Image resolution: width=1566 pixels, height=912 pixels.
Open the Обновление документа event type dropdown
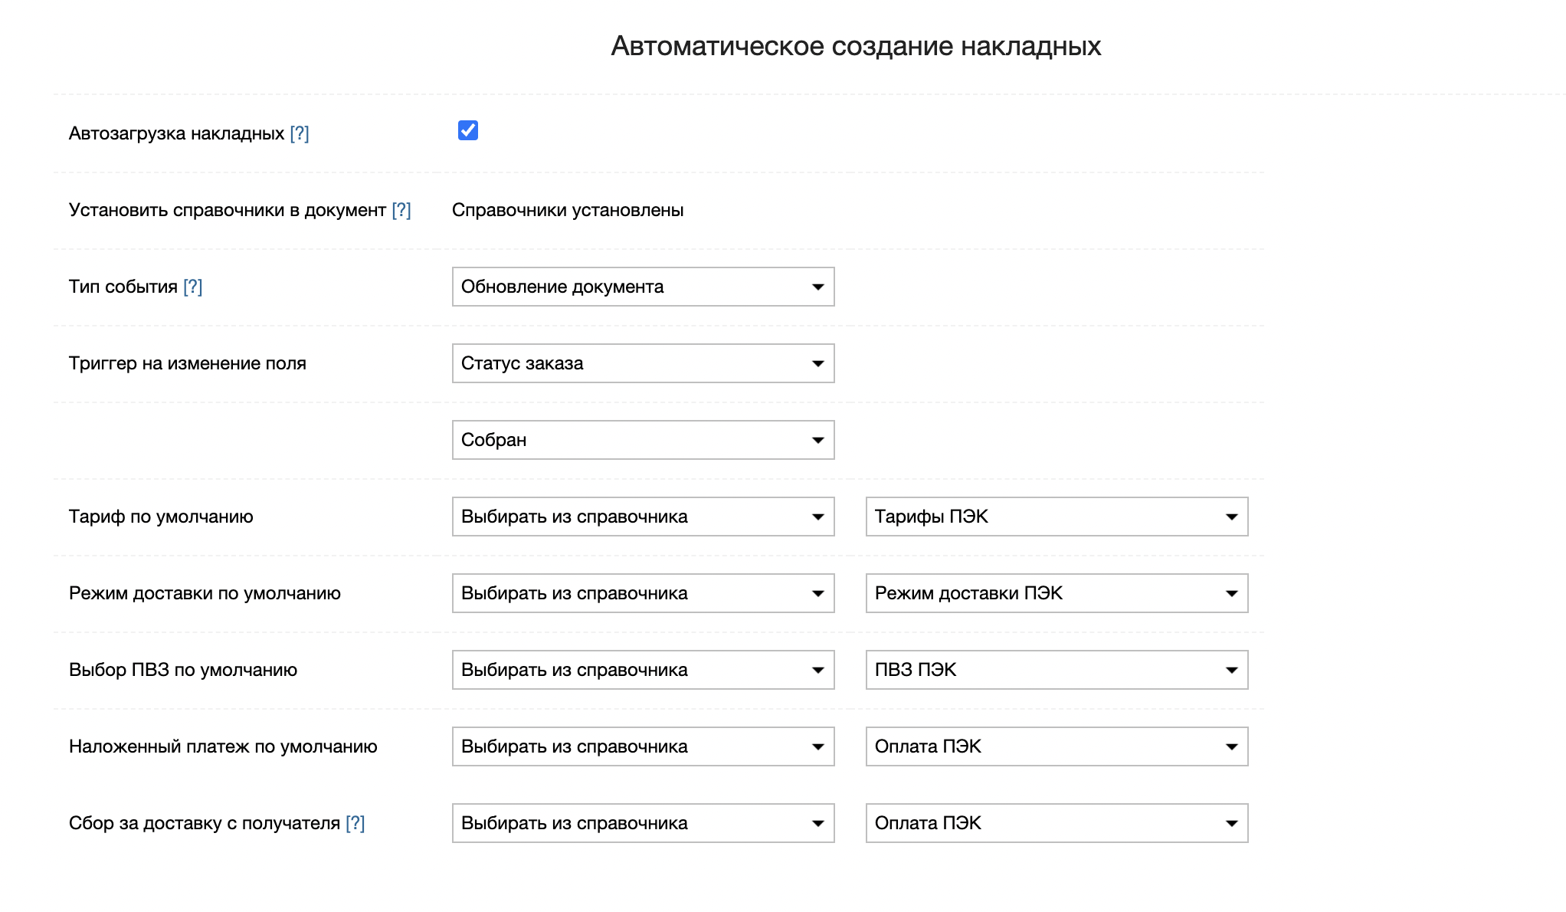point(643,287)
